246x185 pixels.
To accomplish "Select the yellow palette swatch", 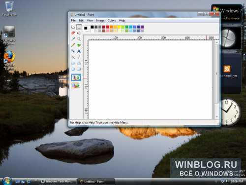I will click(x=119, y=27).
